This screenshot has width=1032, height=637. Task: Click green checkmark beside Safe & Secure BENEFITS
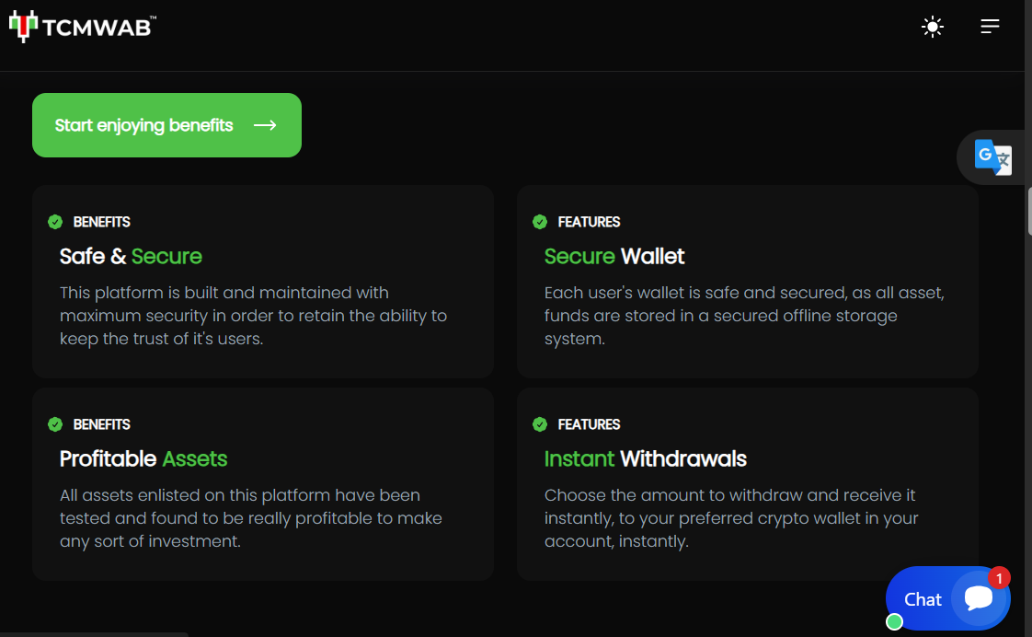pos(55,222)
